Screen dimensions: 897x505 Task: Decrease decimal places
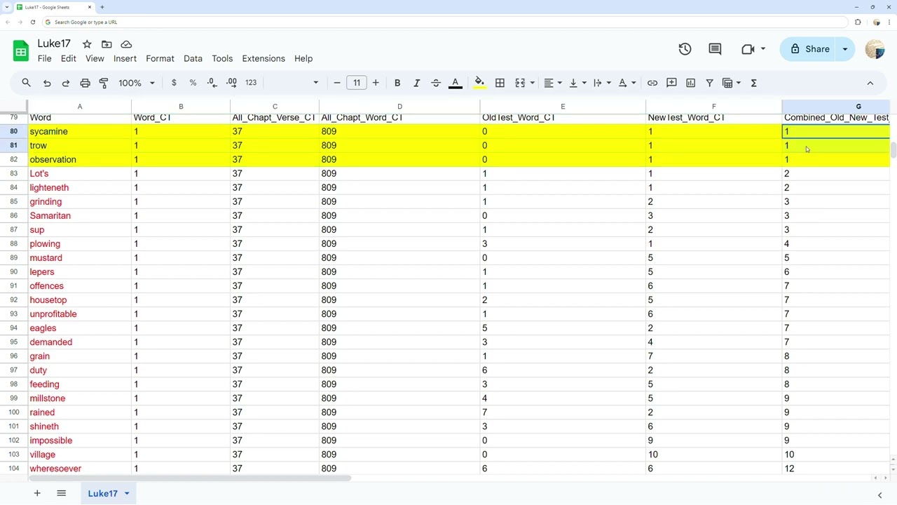pyautogui.click(x=212, y=83)
